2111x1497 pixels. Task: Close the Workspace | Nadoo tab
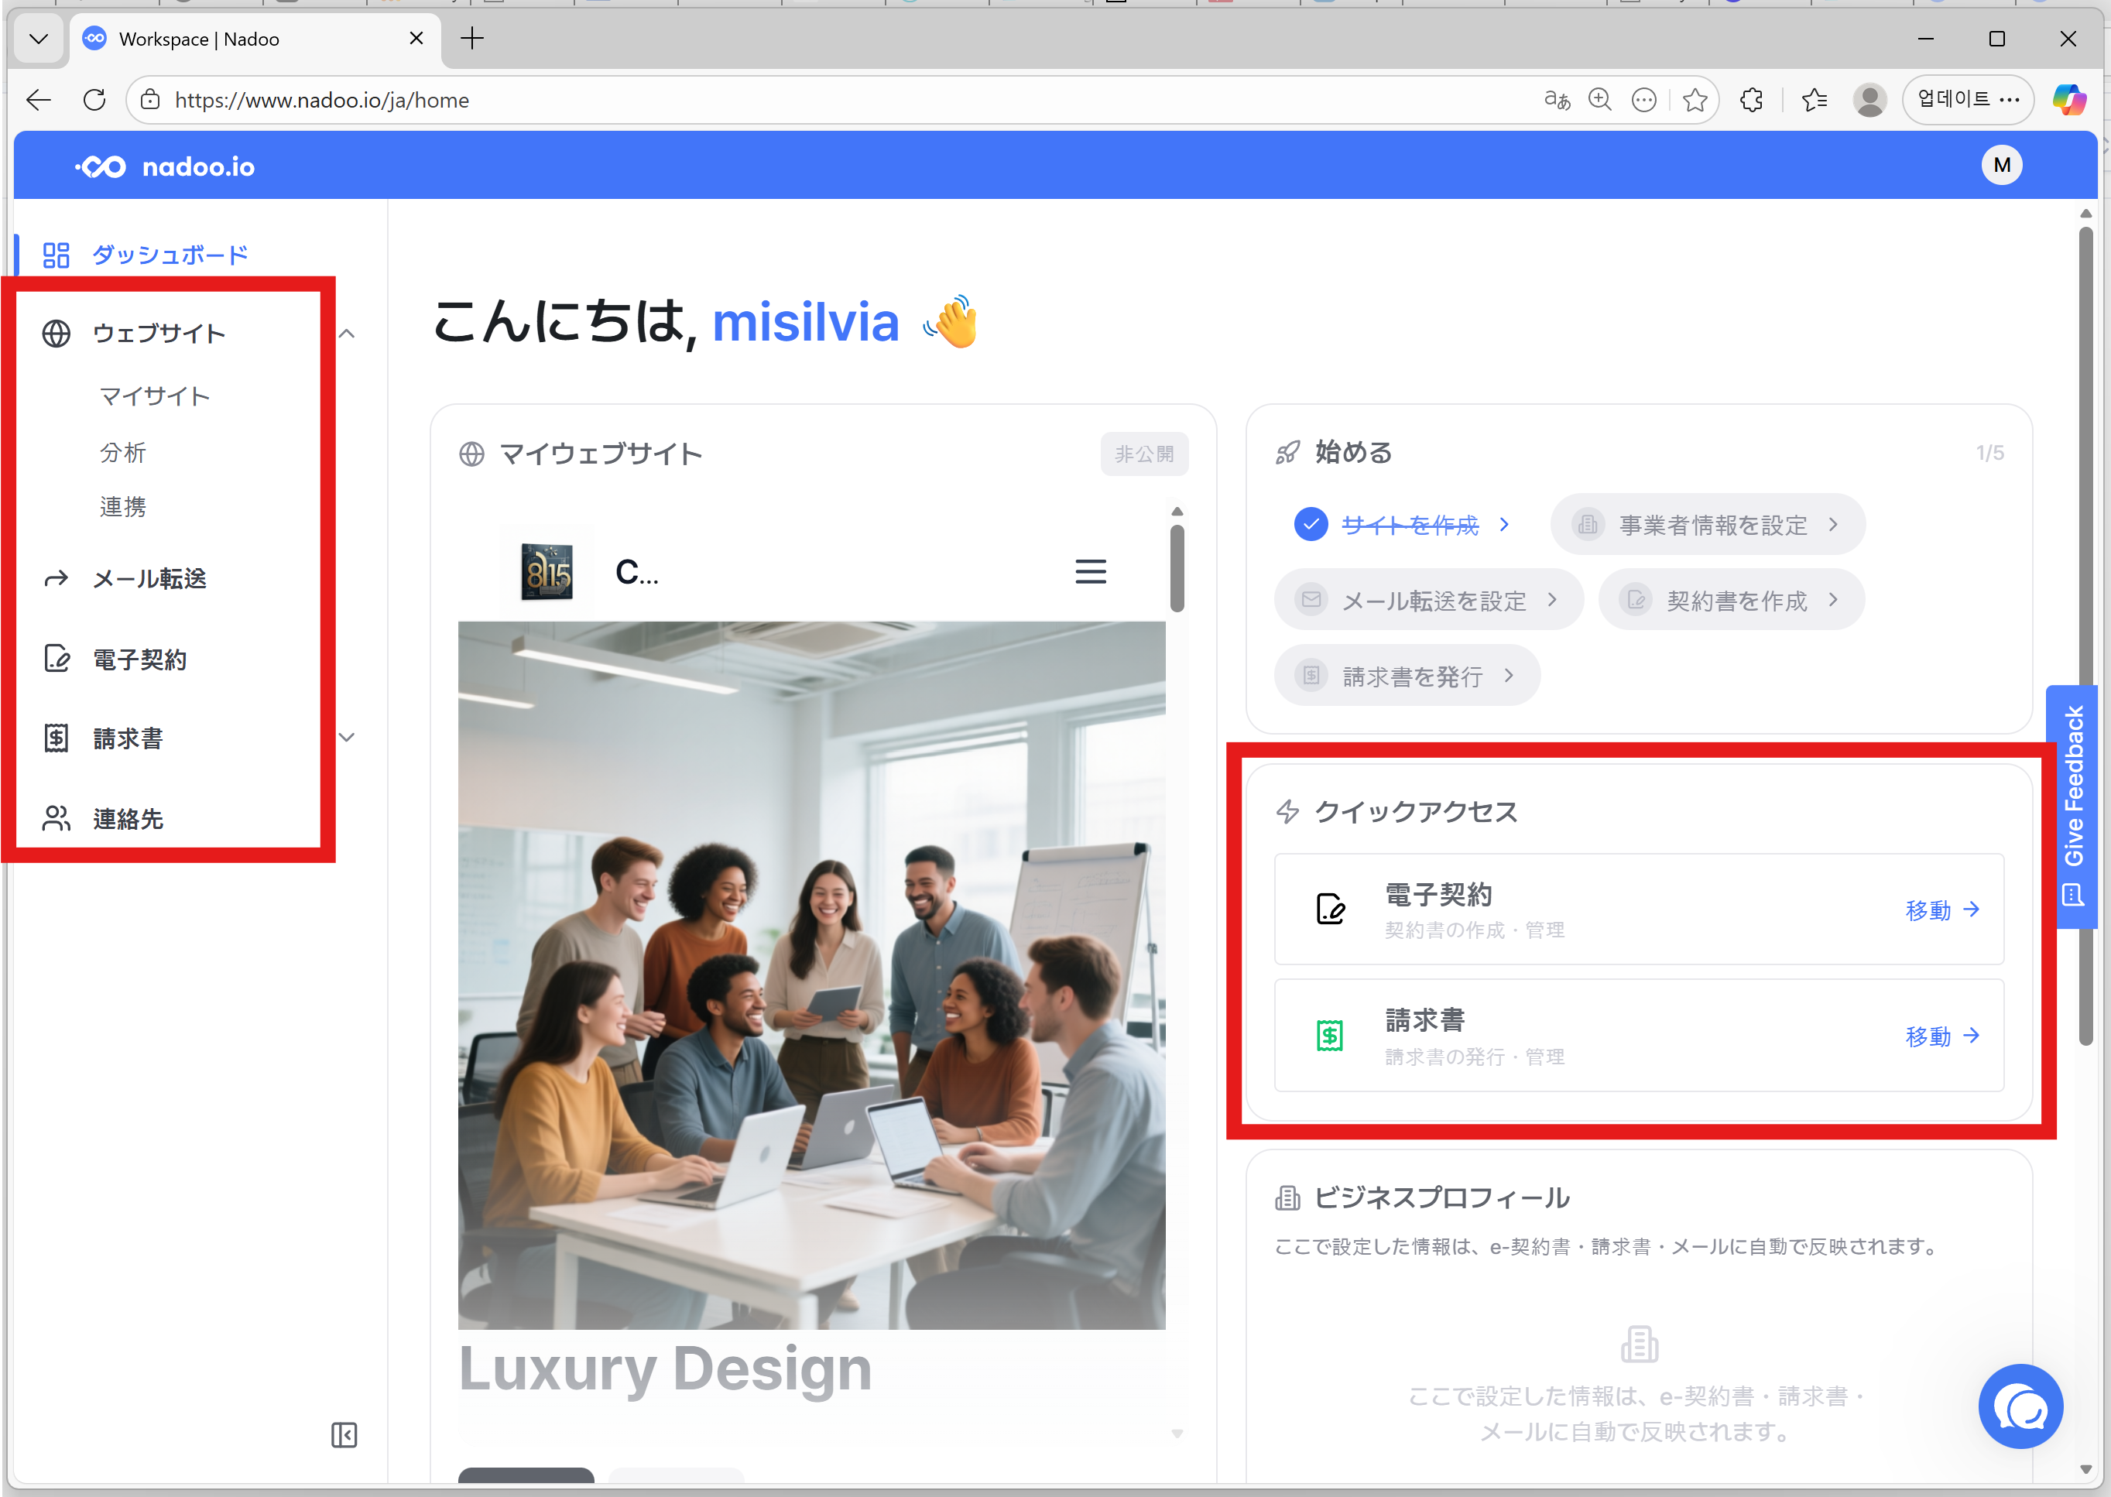[x=416, y=39]
